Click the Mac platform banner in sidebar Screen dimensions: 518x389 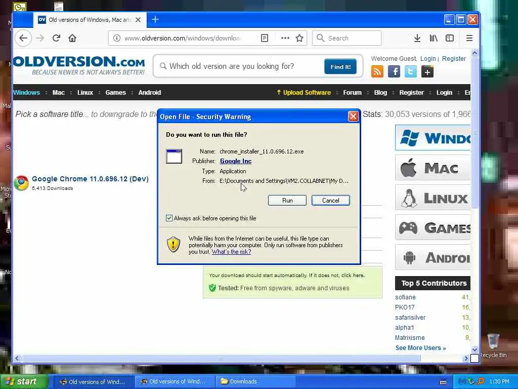tap(433, 168)
